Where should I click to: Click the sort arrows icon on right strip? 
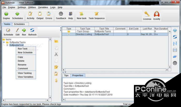pos(175,43)
